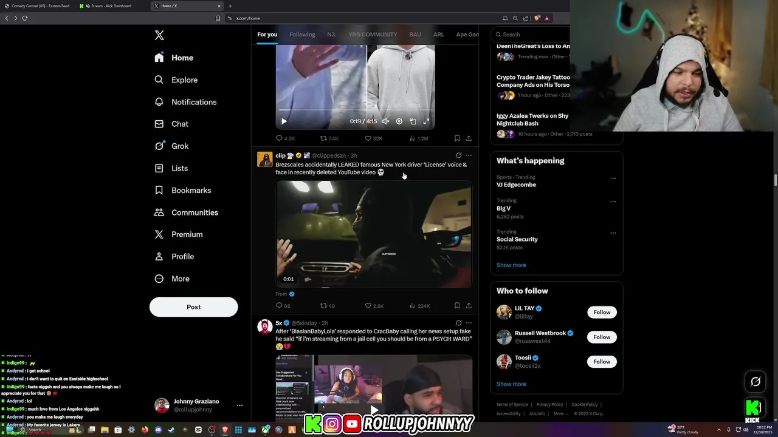Play the Brezscales License video thumbnail
Viewport: 778px width, 437px height.
tap(374, 234)
